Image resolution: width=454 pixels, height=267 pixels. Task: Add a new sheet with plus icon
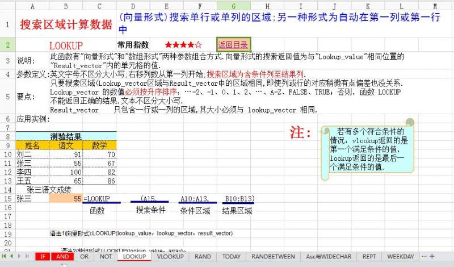432,256
